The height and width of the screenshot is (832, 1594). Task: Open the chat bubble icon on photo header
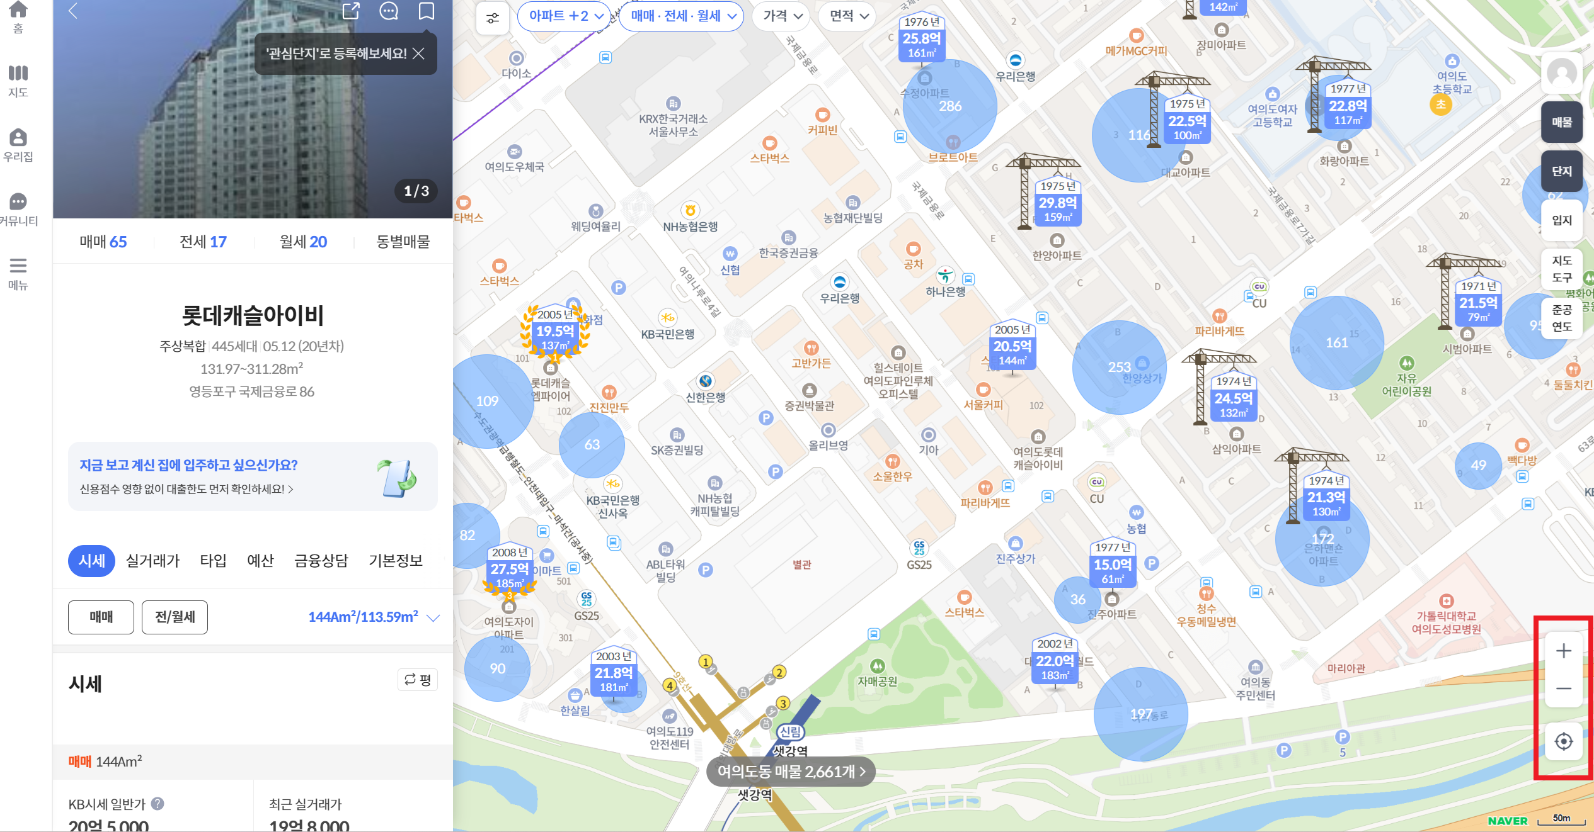(389, 11)
